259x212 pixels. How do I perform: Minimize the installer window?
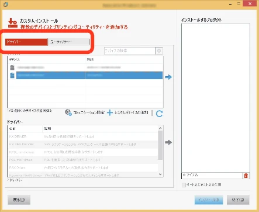pyautogui.click(x=230, y=4)
